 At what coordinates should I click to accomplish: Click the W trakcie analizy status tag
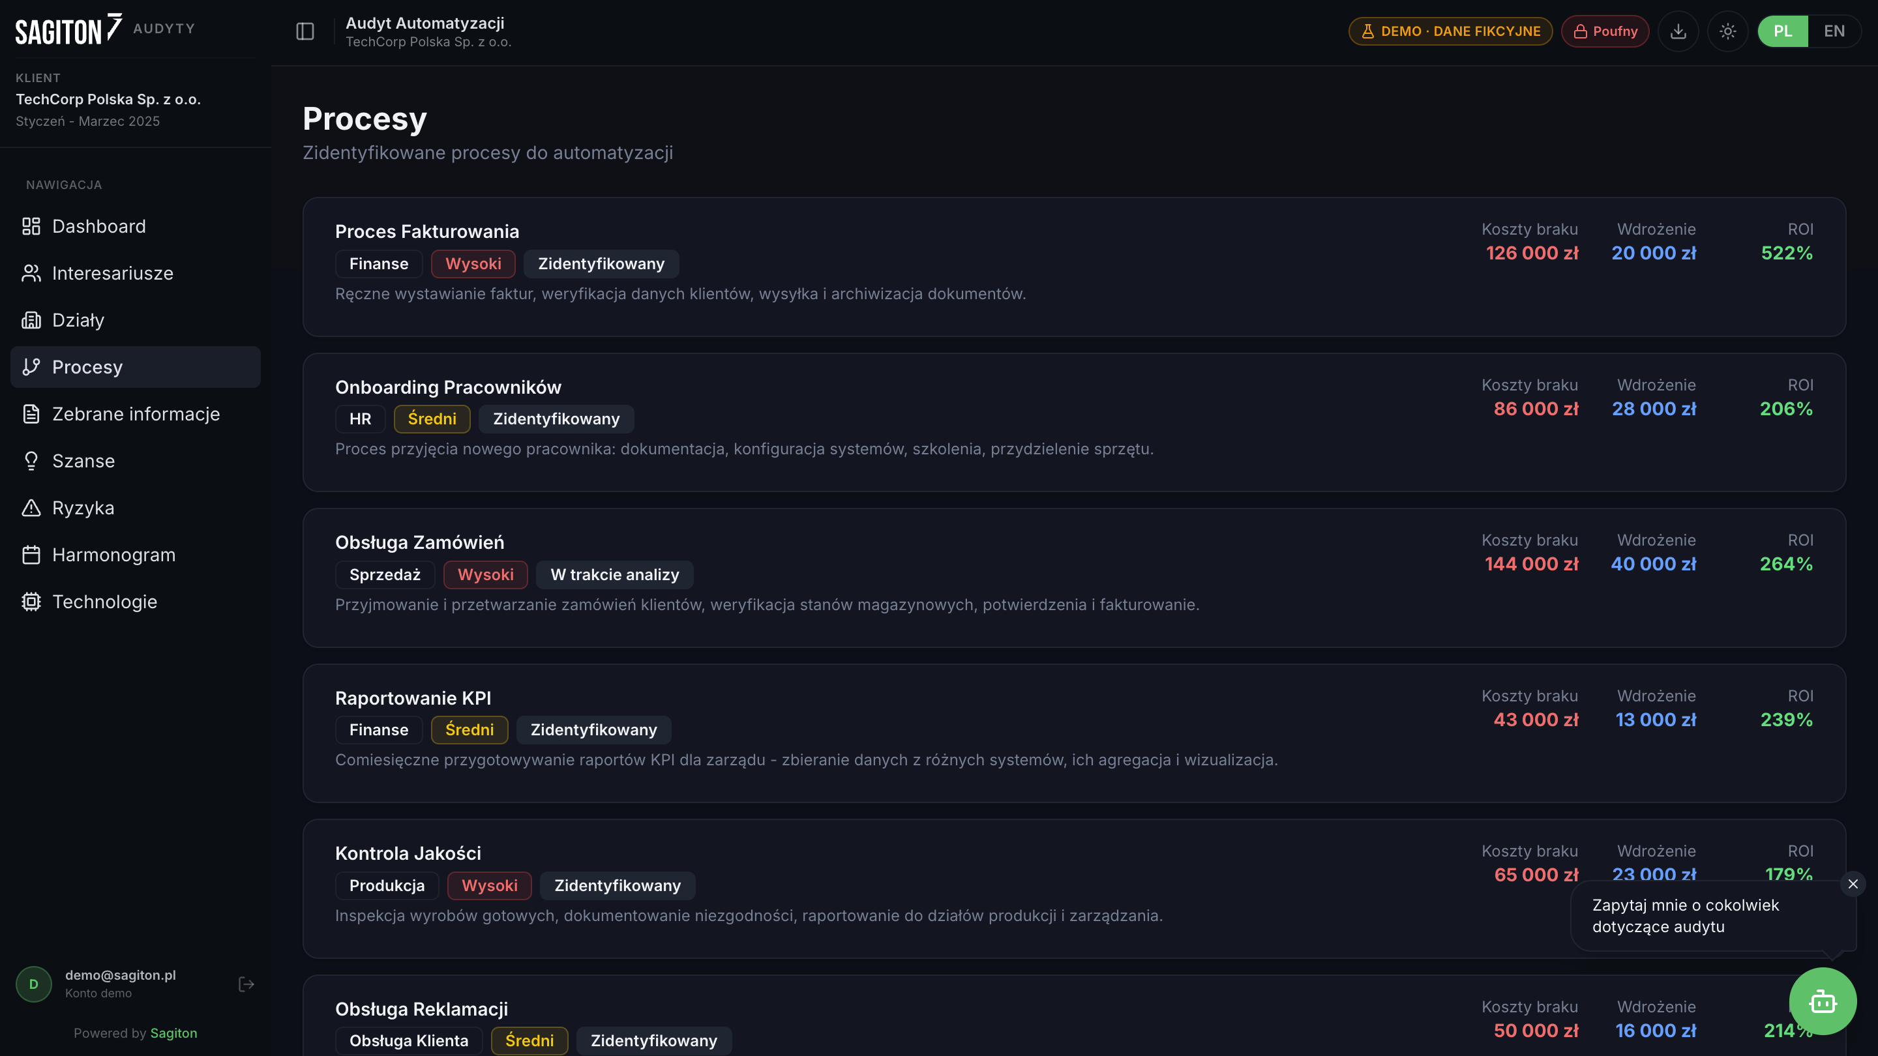pyautogui.click(x=614, y=575)
